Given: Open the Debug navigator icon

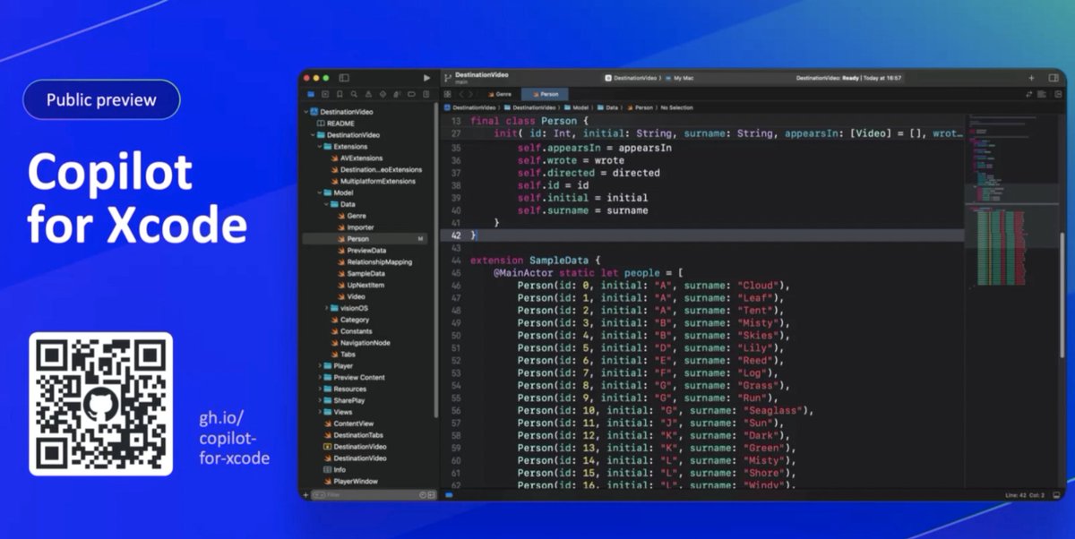Looking at the screenshot, I should coord(397,93).
